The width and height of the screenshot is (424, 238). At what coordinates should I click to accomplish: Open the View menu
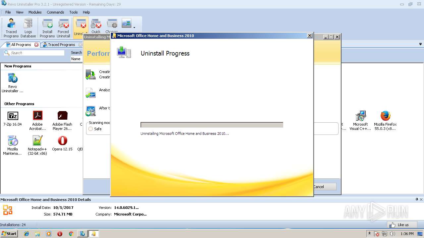20,12
